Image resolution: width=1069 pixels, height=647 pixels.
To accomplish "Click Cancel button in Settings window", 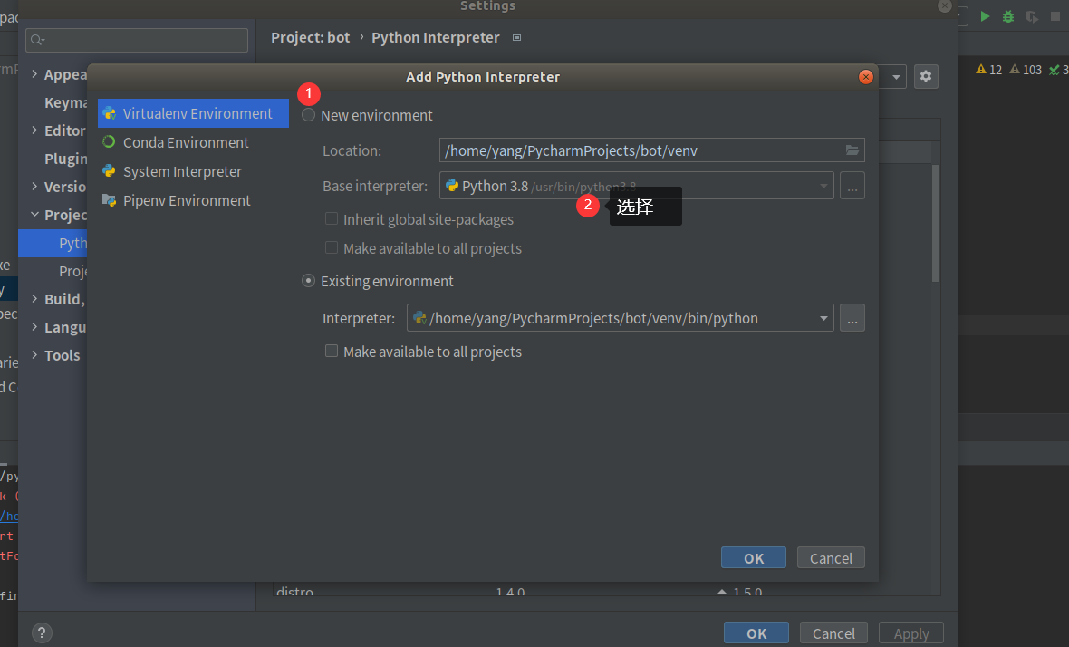I will 833,633.
